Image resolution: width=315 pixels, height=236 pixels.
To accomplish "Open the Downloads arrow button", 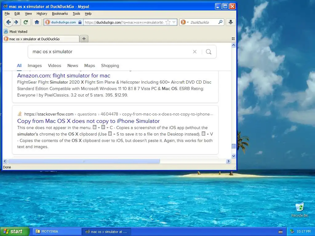I will (x=231, y=22).
